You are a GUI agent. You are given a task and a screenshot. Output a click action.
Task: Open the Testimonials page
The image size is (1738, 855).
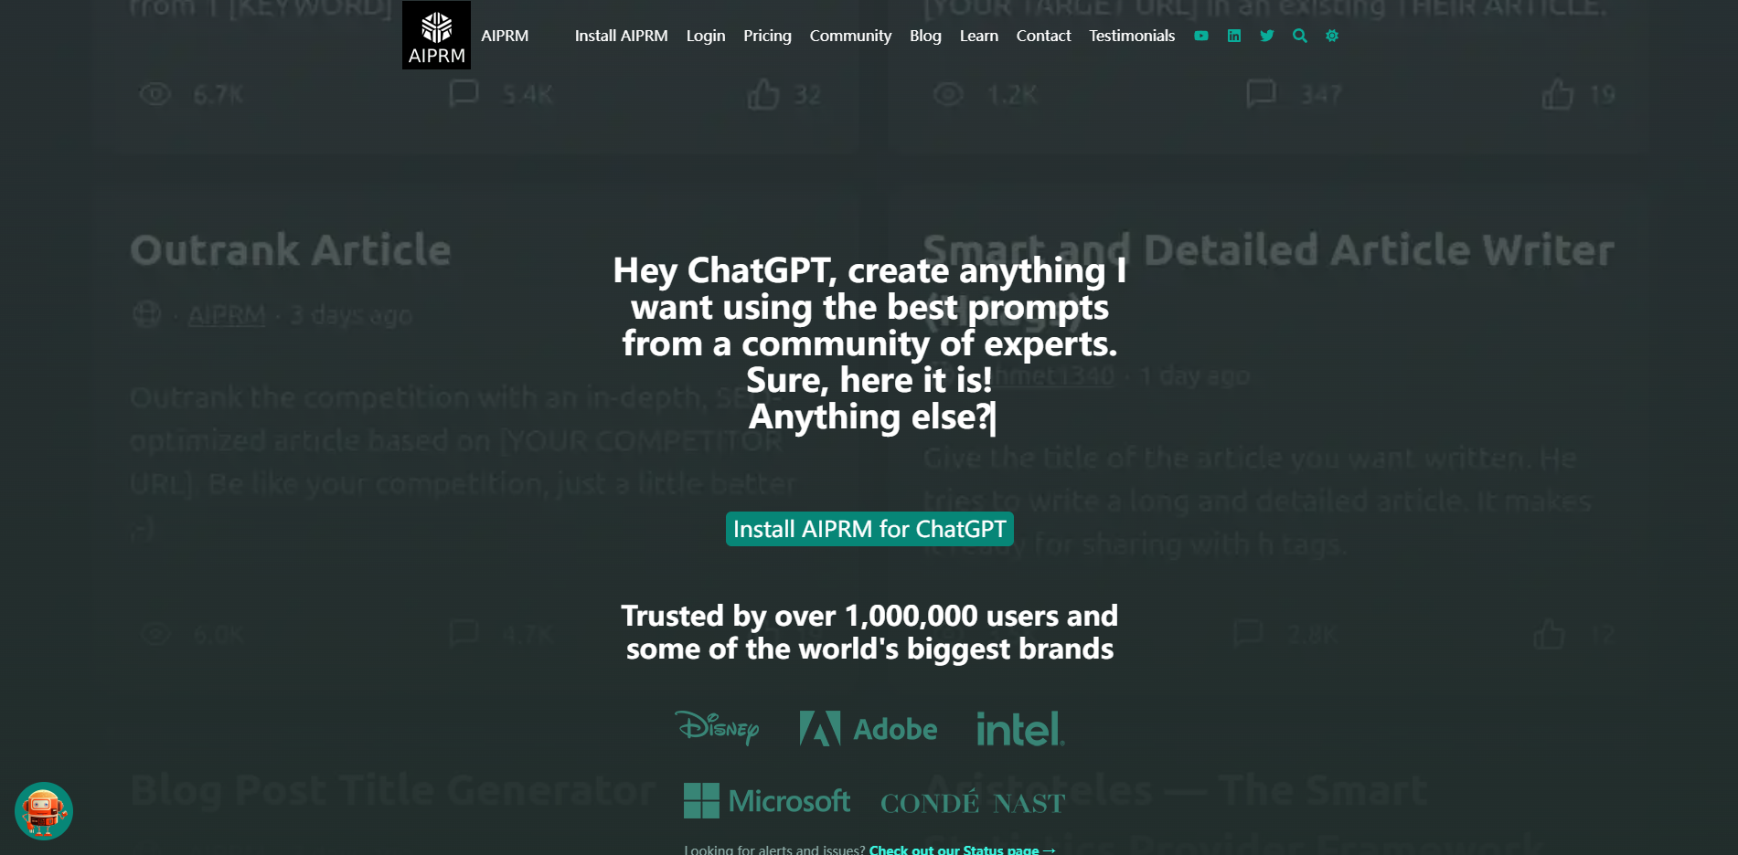[1131, 36]
